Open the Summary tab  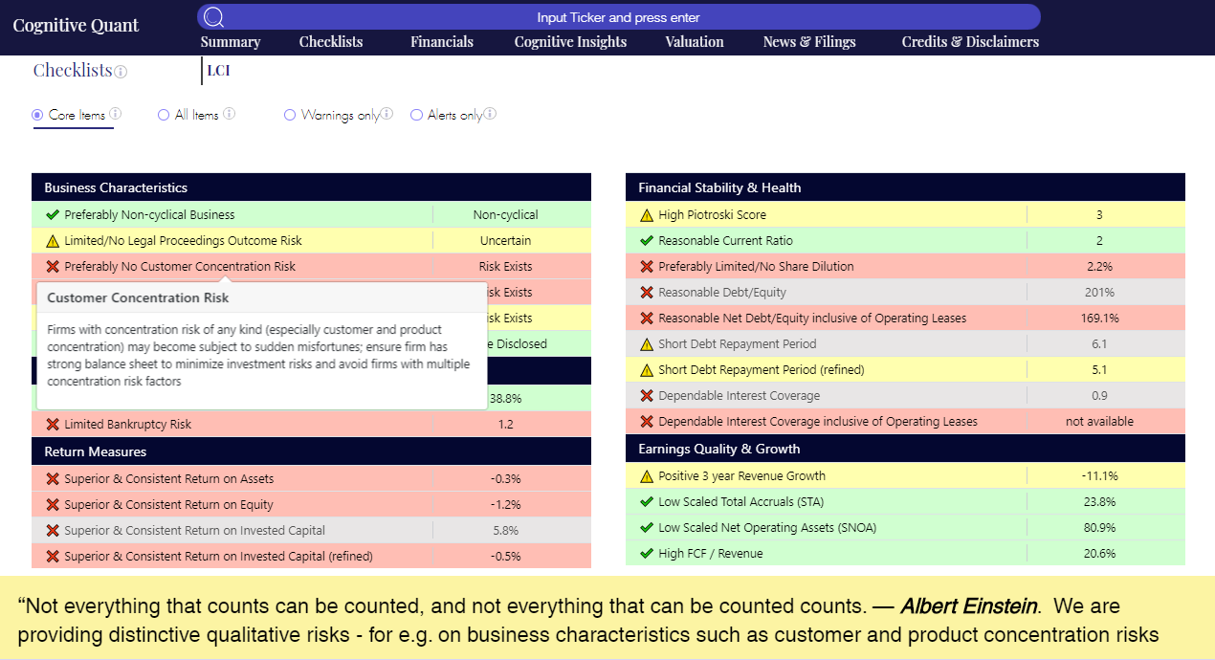click(x=231, y=42)
